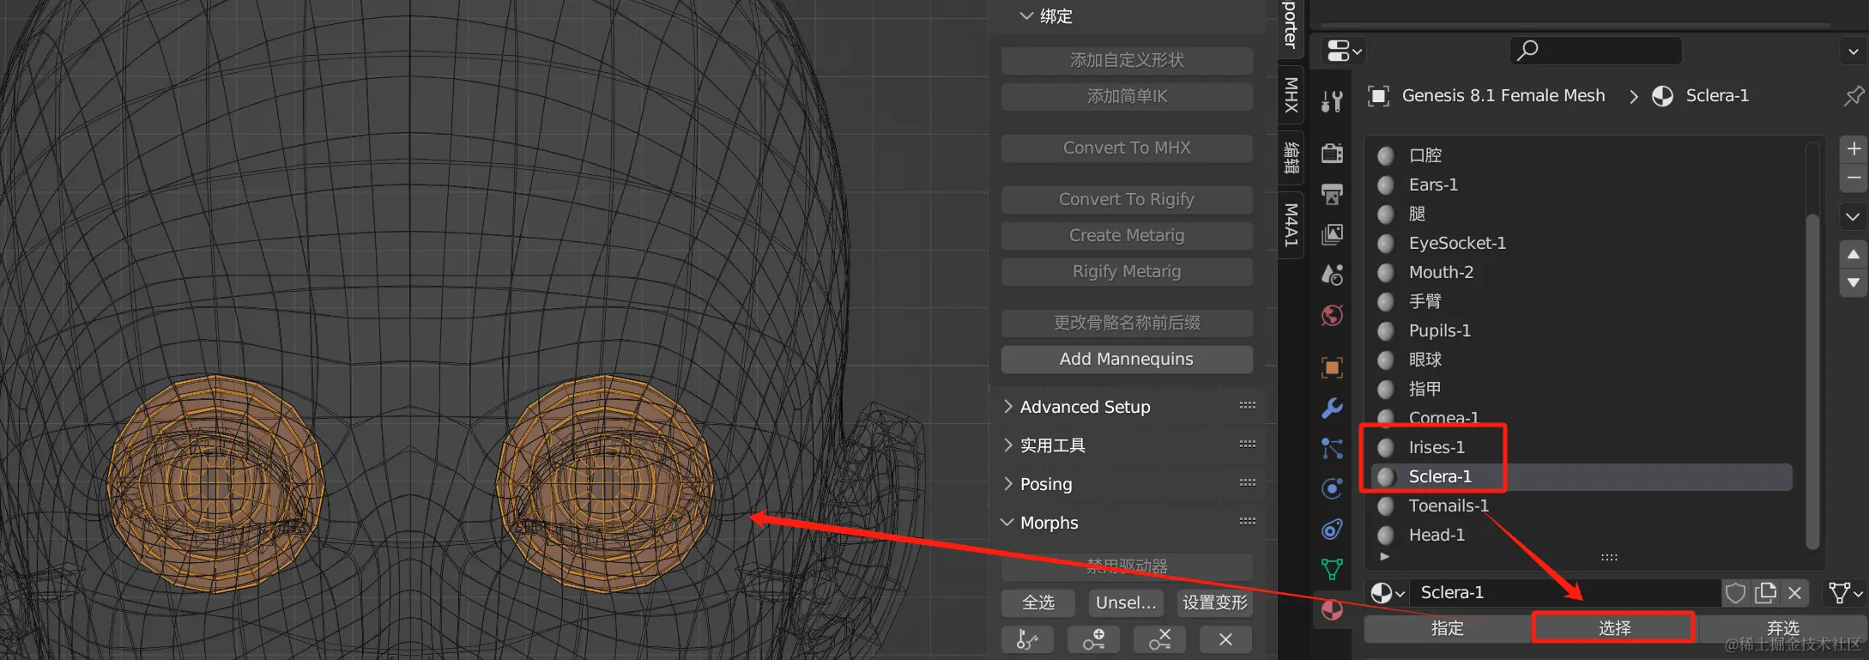Click the Create Metarig button
This screenshot has height=660, width=1869.
[1127, 235]
